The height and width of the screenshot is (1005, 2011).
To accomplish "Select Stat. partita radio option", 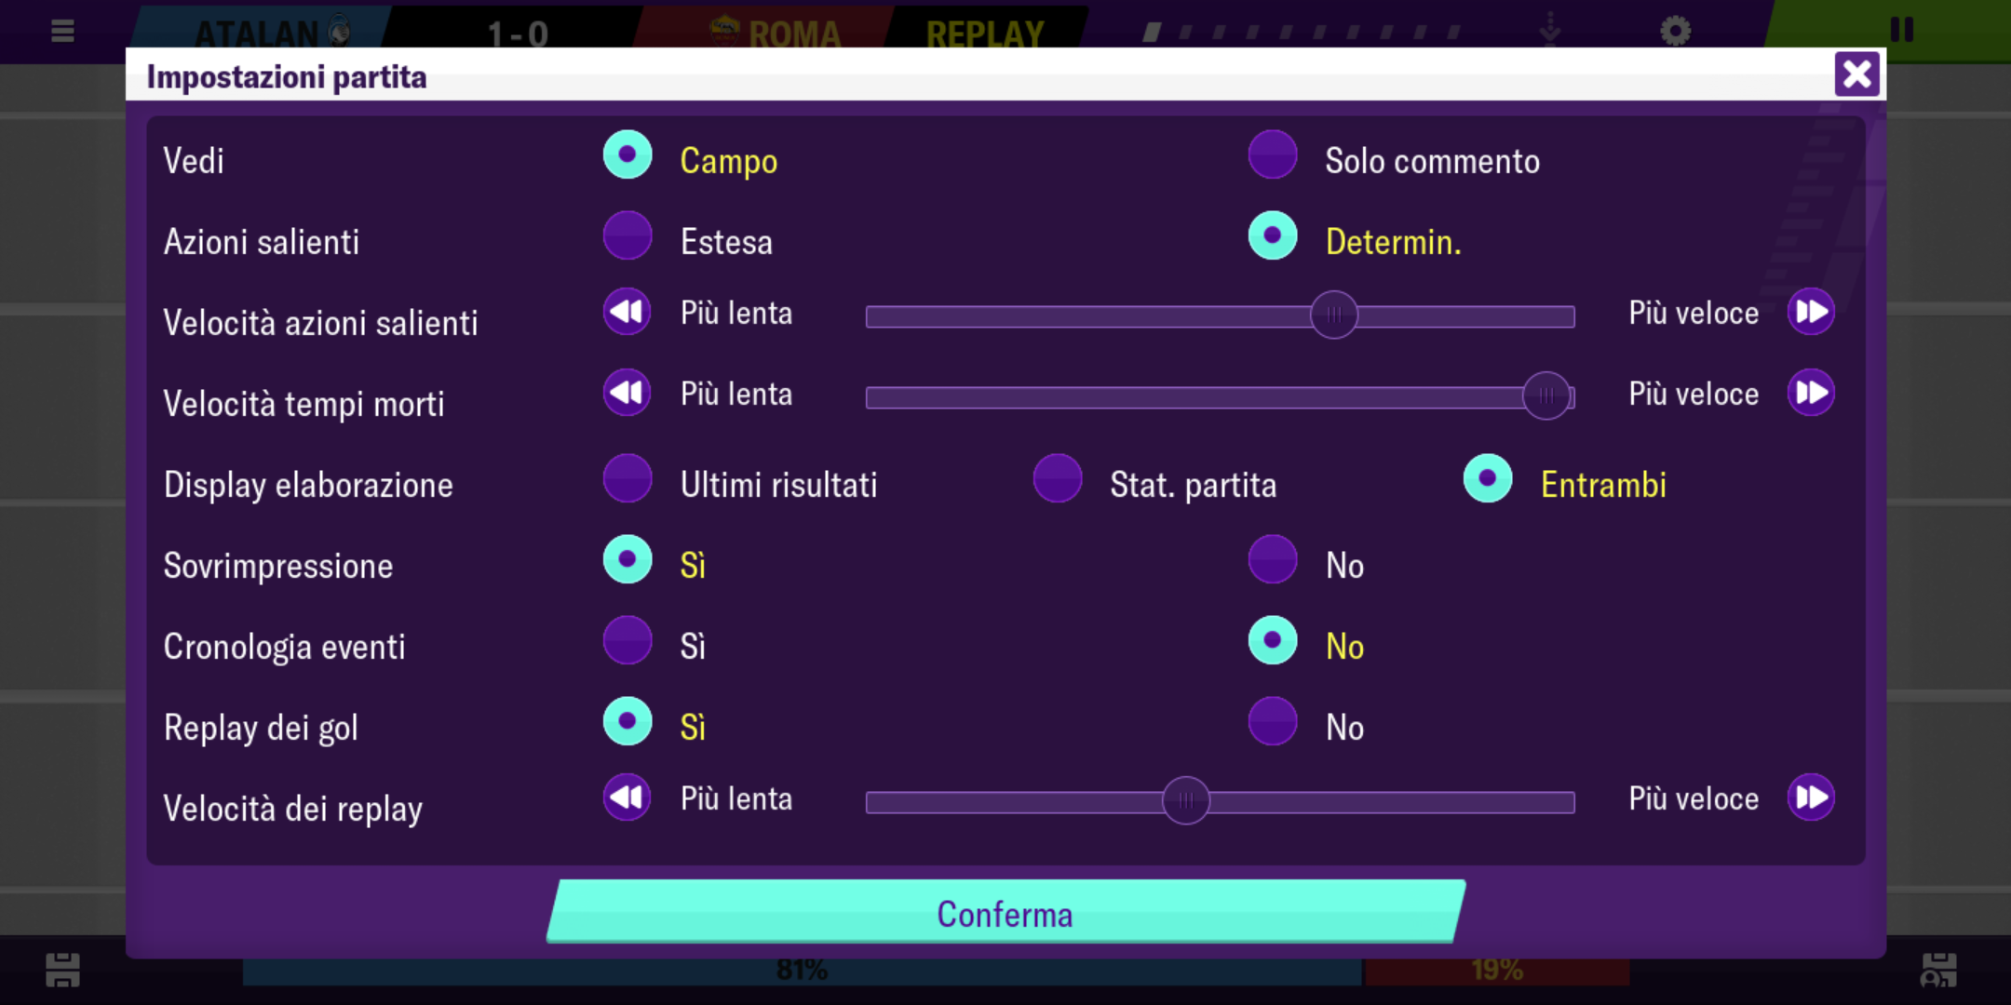I will [x=1058, y=478].
